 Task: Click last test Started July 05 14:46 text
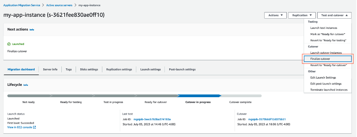(149, 124)
